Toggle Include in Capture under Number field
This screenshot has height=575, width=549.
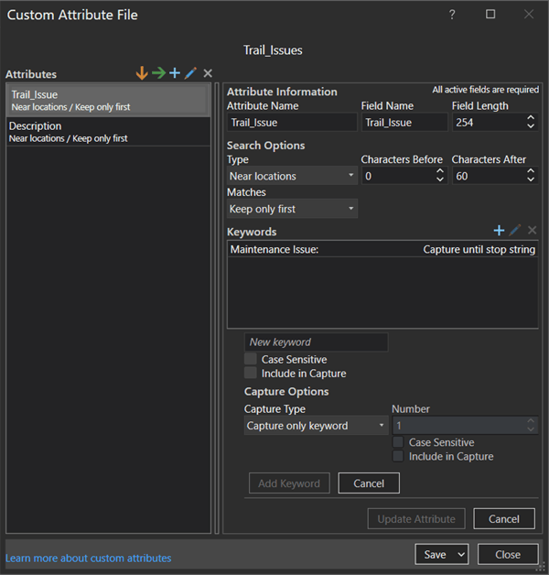click(398, 456)
